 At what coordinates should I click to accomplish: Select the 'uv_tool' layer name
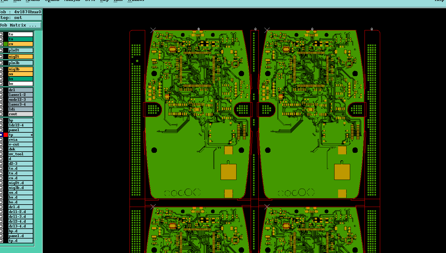tap(20, 154)
